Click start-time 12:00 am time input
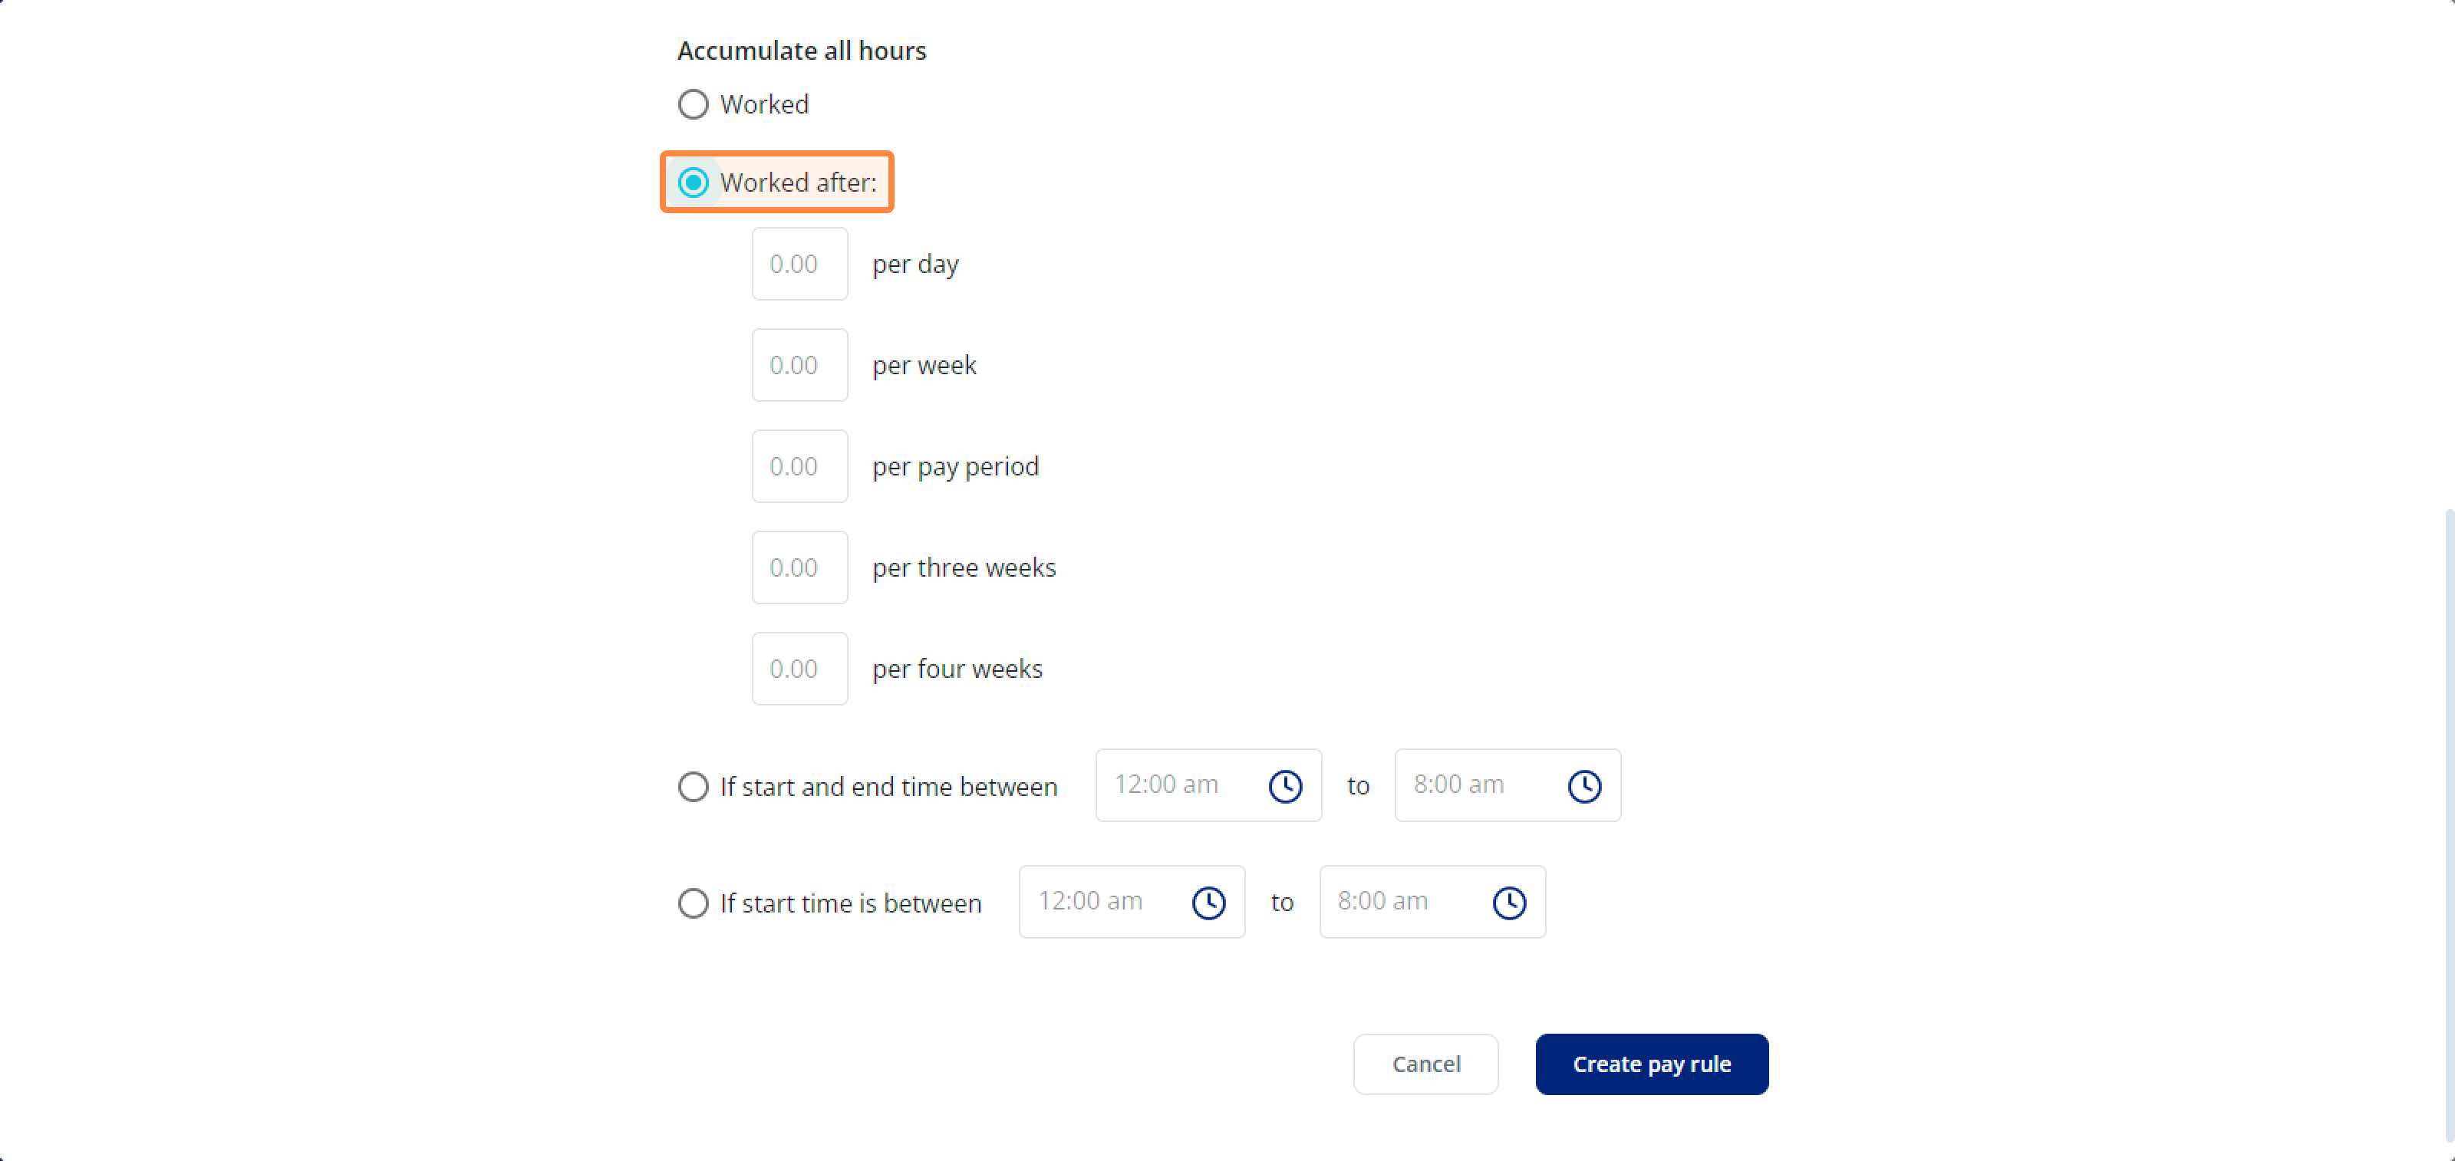The height and width of the screenshot is (1161, 2455). [x=1132, y=902]
